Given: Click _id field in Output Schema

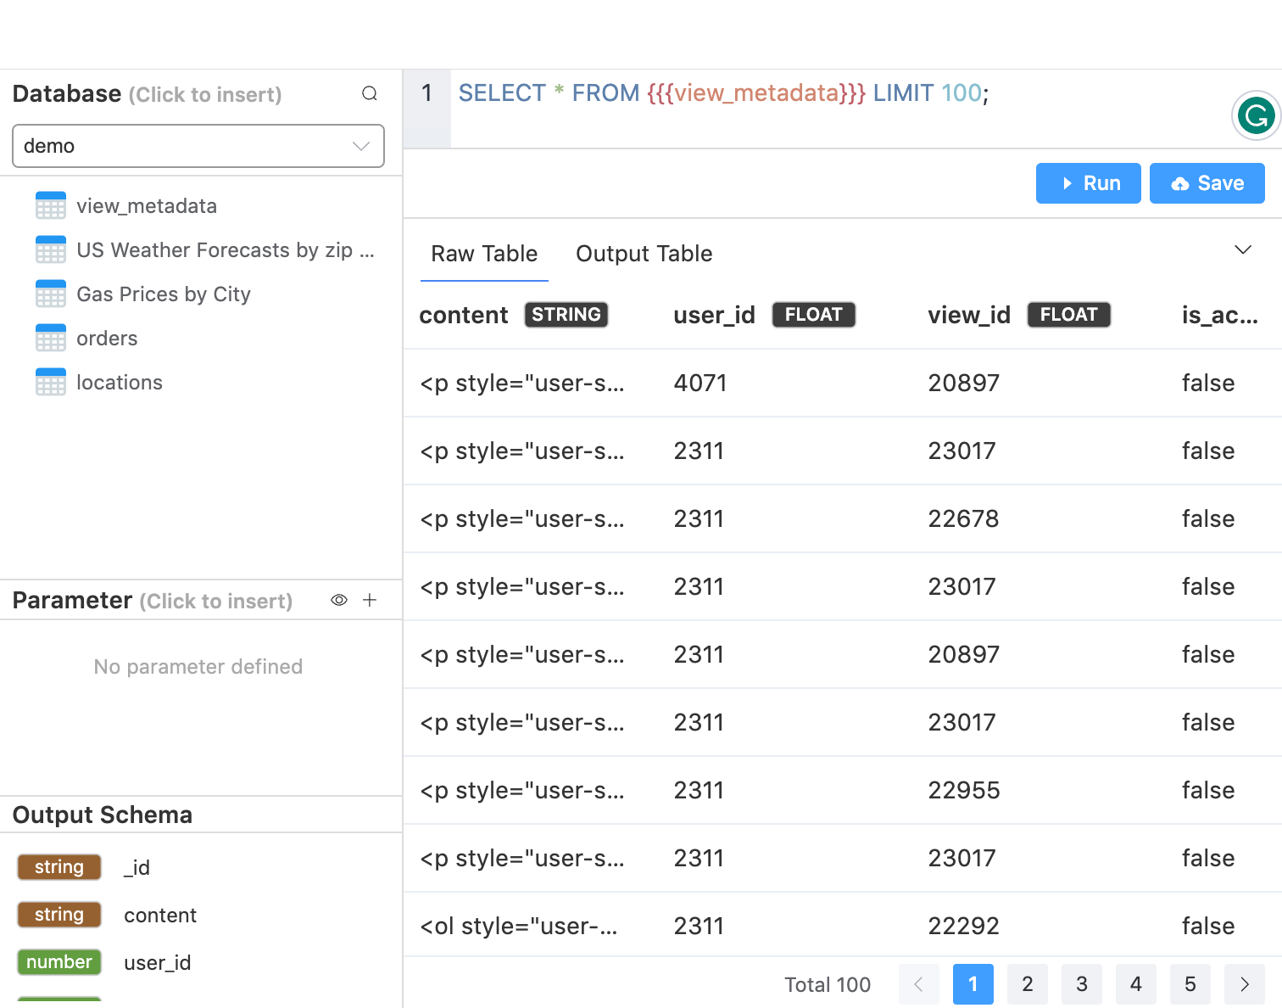Looking at the screenshot, I should click(x=137, y=867).
